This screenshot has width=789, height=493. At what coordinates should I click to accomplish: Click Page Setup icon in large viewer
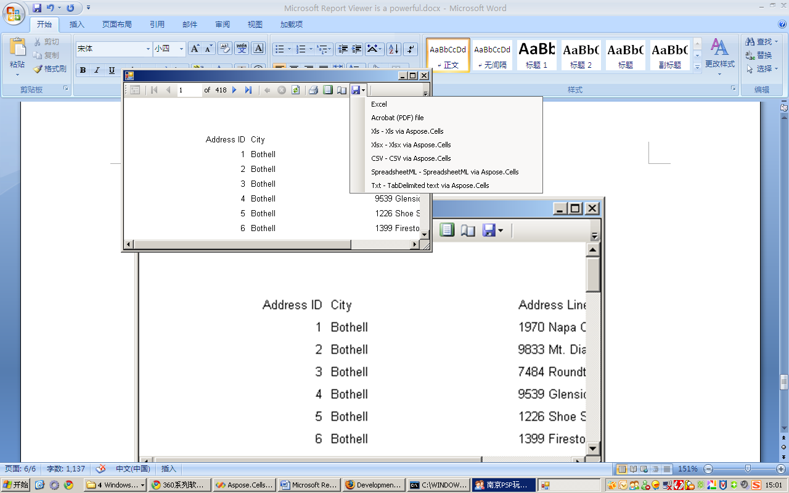[x=468, y=230]
